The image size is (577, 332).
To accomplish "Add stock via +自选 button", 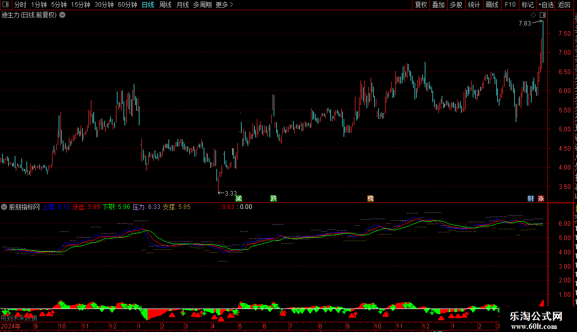I will click(x=546, y=5).
